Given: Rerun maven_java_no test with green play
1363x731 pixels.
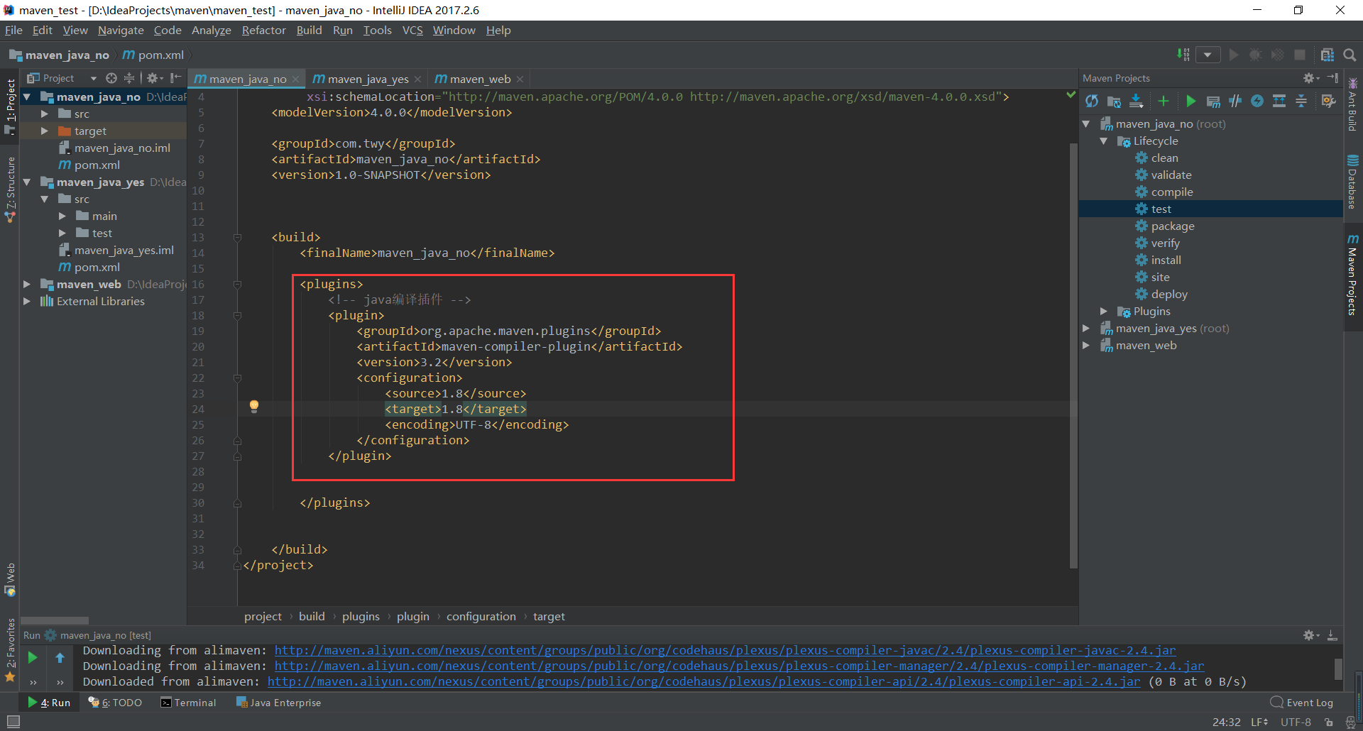Looking at the screenshot, I should click(x=32, y=658).
